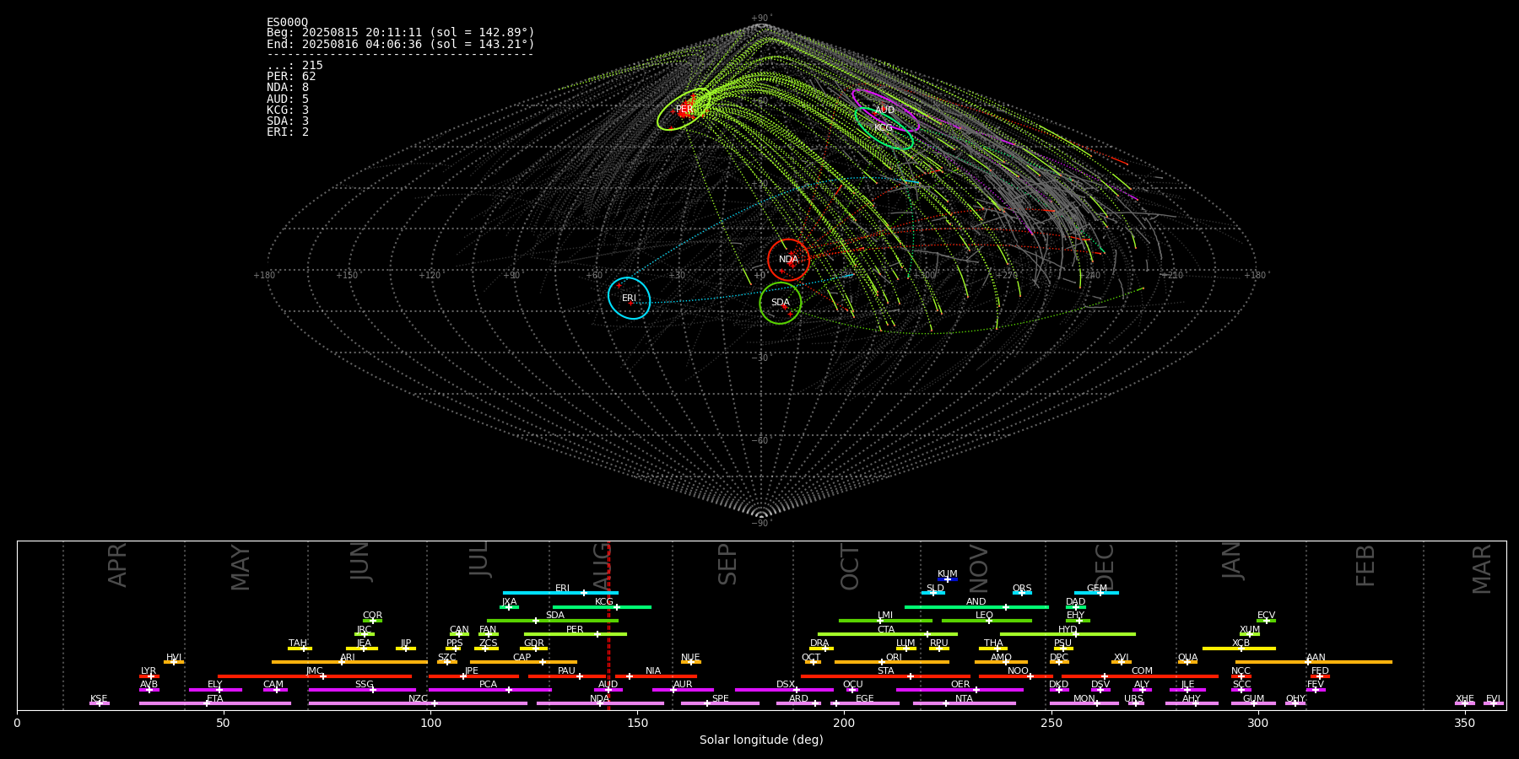Click the 150 tick label on the axis

[637, 723]
